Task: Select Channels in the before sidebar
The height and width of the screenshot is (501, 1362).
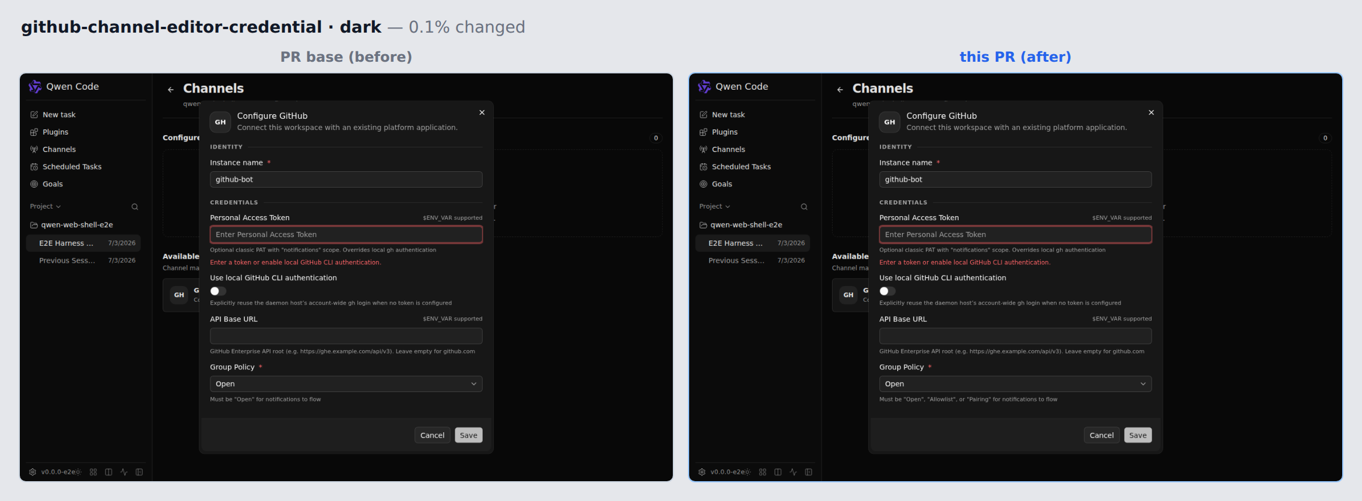Action: tap(83, 150)
